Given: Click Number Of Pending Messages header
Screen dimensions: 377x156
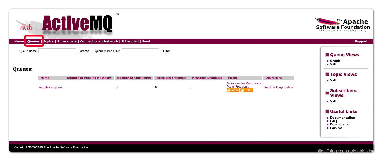Looking at the screenshot, I should tap(89, 78).
